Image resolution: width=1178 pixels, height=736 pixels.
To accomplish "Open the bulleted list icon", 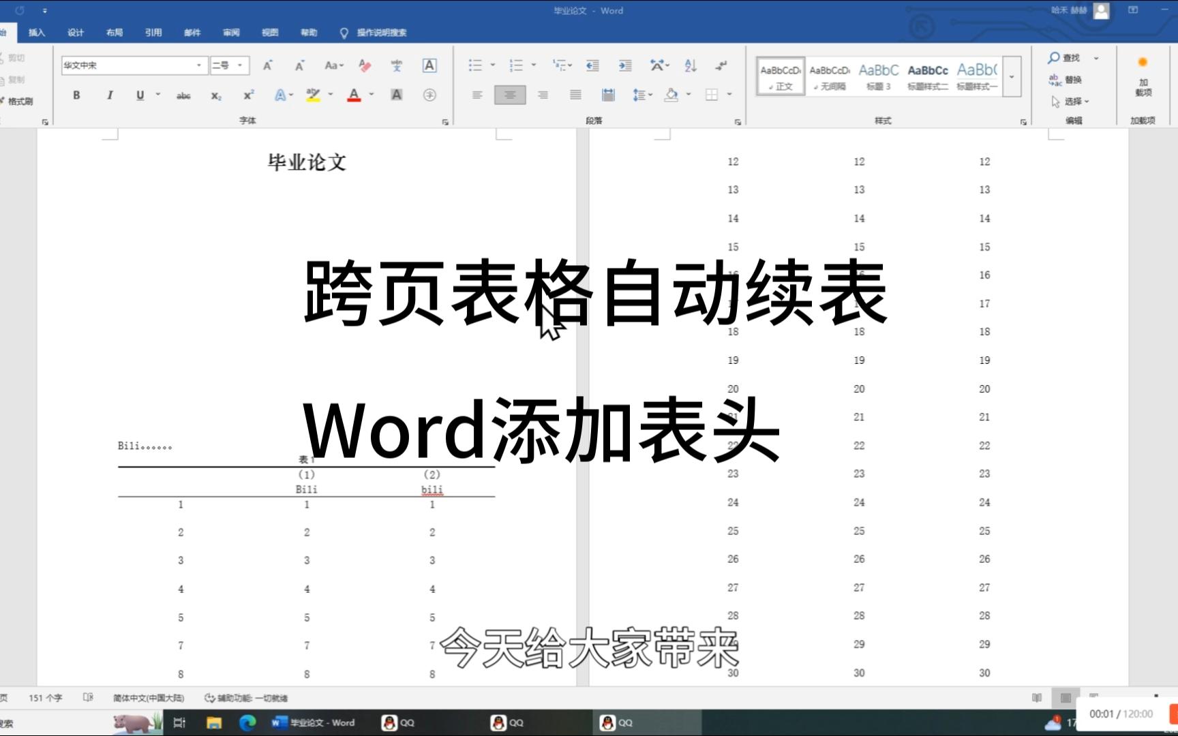I will (476, 65).
